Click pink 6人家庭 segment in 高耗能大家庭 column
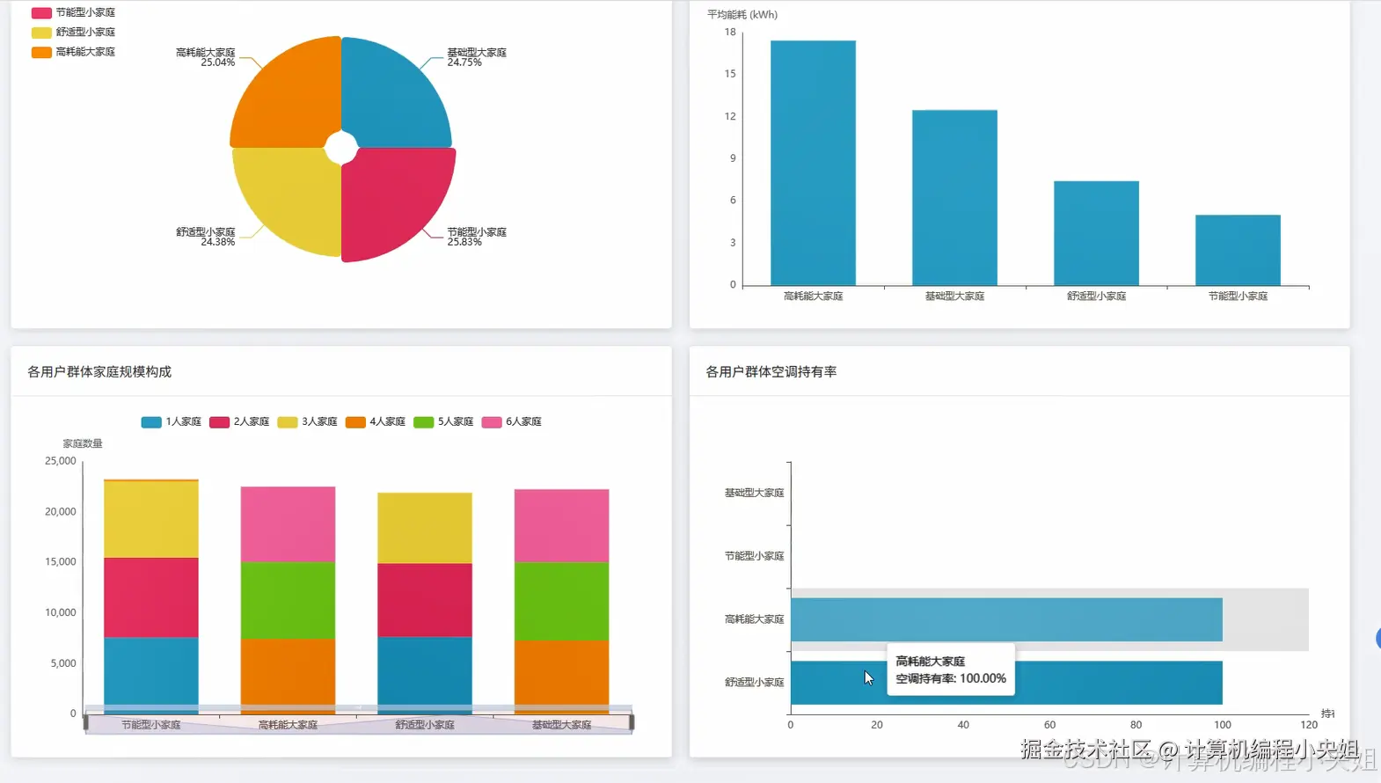1381x783 pixels. (x=288, y=524)
